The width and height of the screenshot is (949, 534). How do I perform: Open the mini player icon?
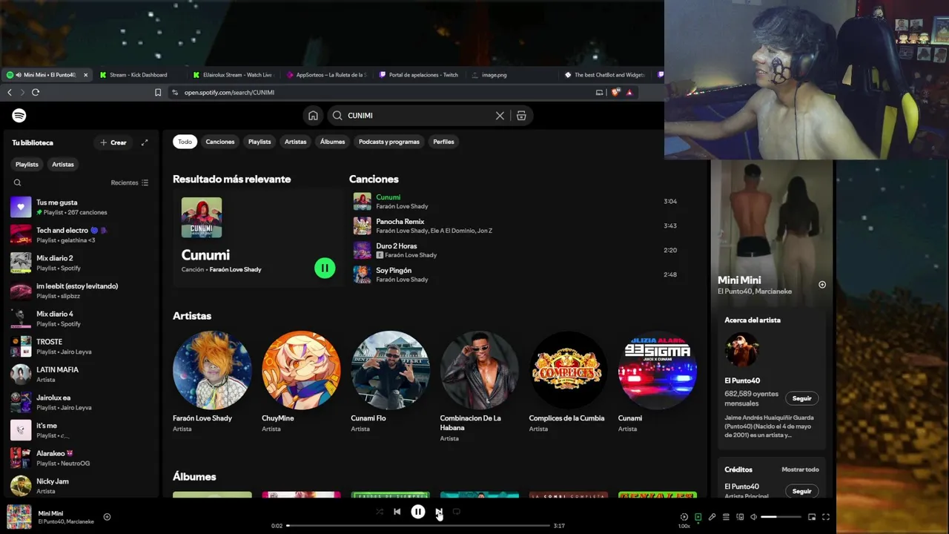(812, 517)
